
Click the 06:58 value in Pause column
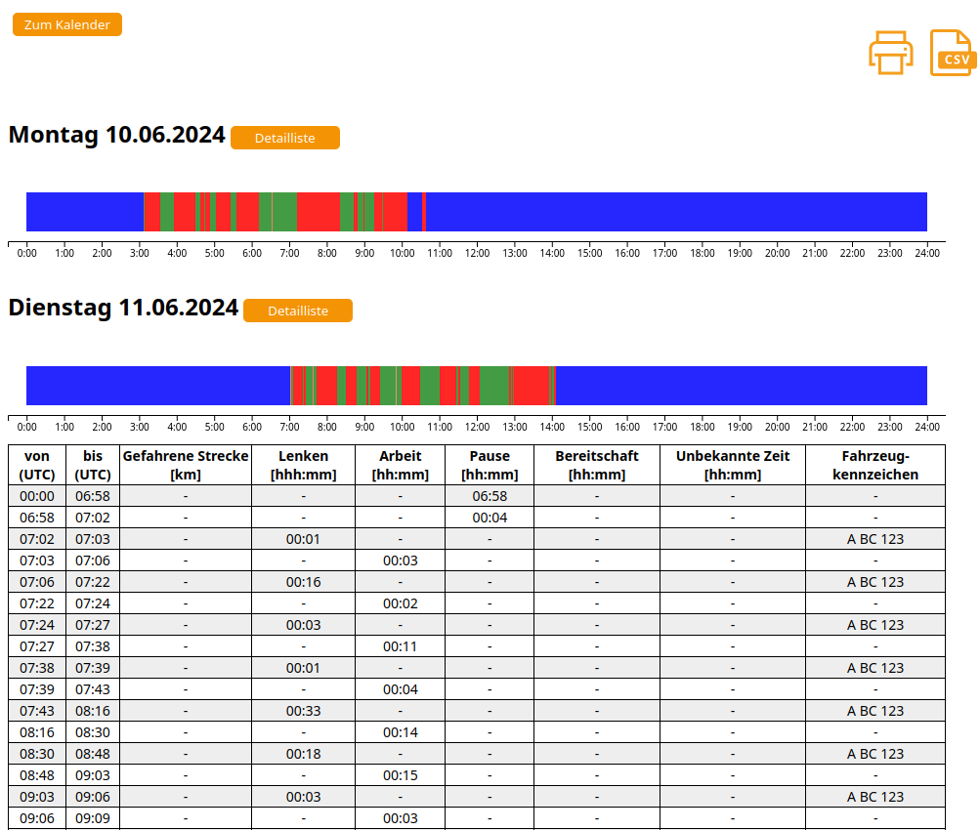point(490,496)
